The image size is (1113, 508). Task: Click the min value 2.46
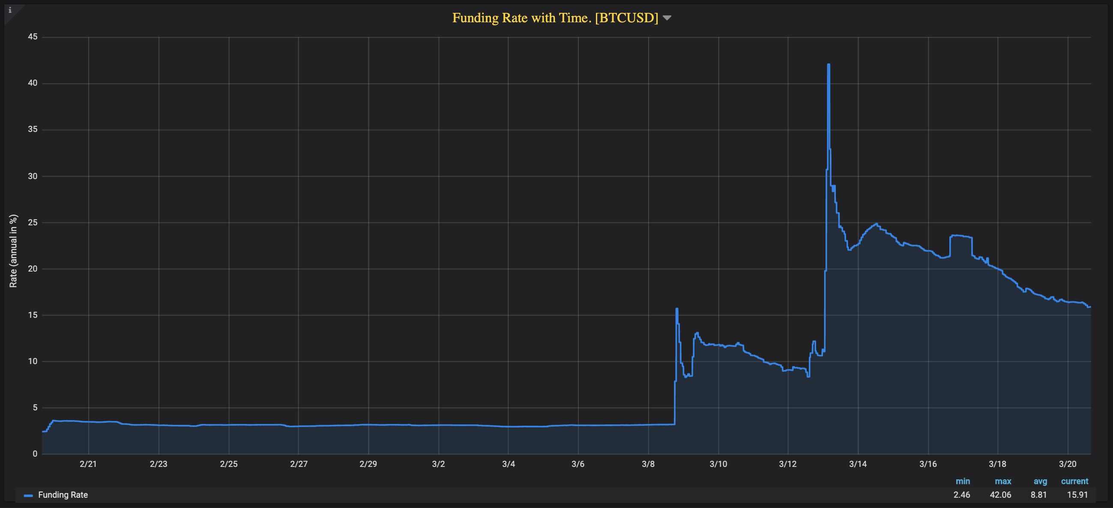[961, 495]
